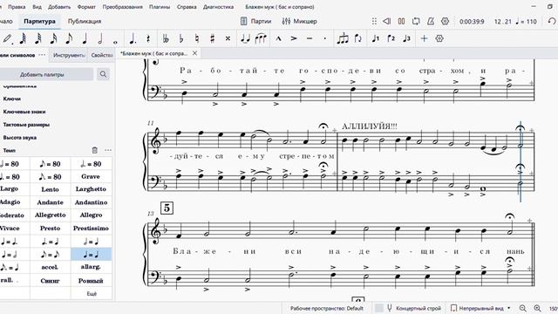Viewport: 558px width, 314px height.
Task: Open the Микшер mixer panel
Action: click(x=299, y=21)
